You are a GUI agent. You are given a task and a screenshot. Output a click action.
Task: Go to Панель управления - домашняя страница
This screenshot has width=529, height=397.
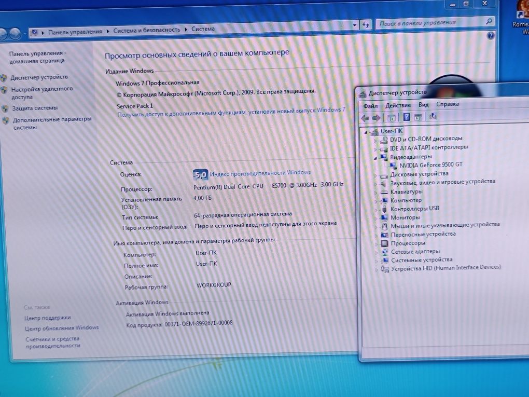coord(37,57)
